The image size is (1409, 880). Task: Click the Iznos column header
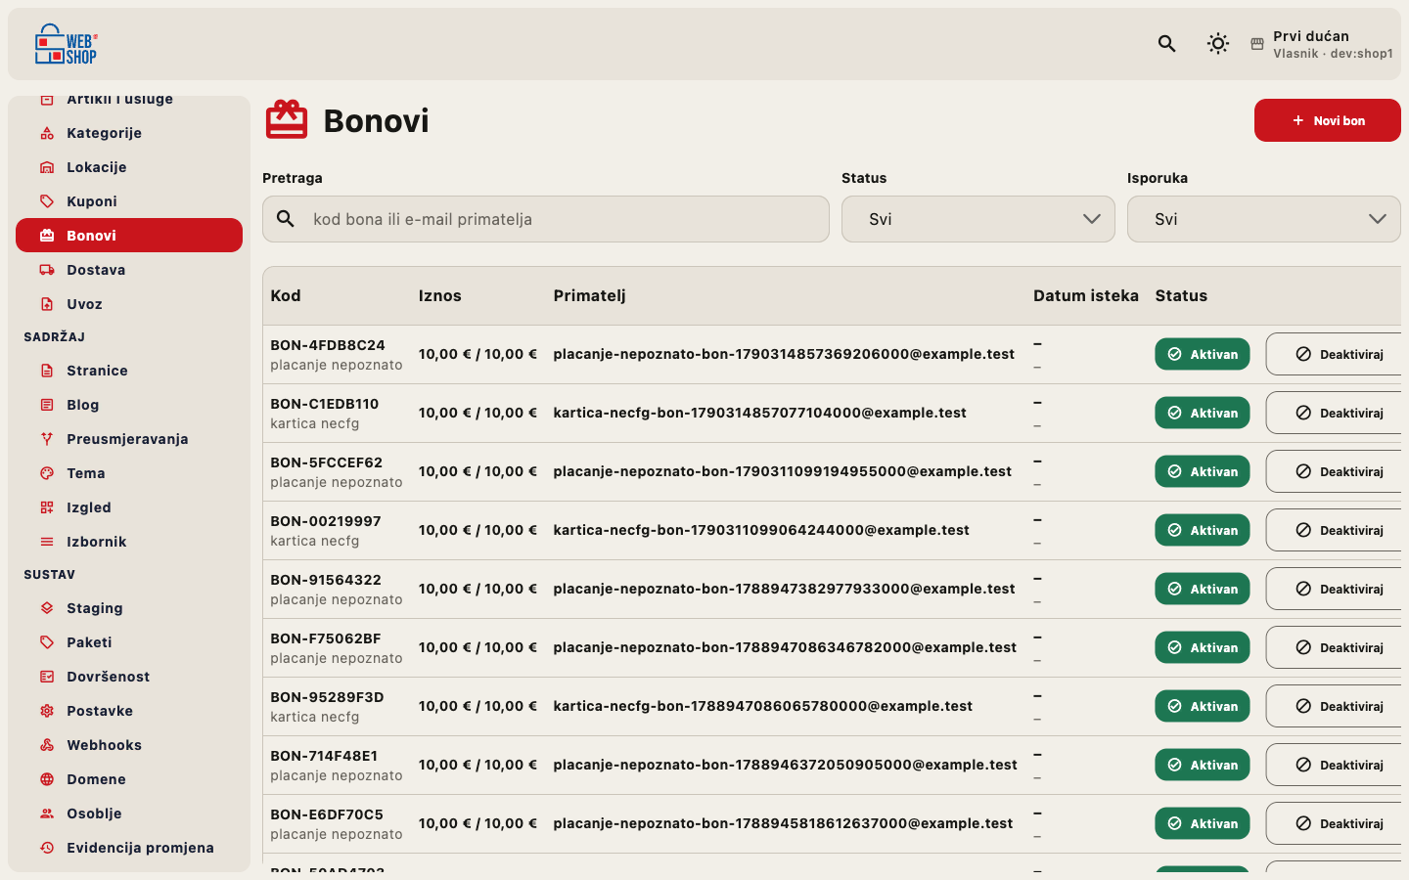[440, 295]
